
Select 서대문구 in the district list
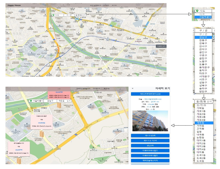(x=203, y=76)
